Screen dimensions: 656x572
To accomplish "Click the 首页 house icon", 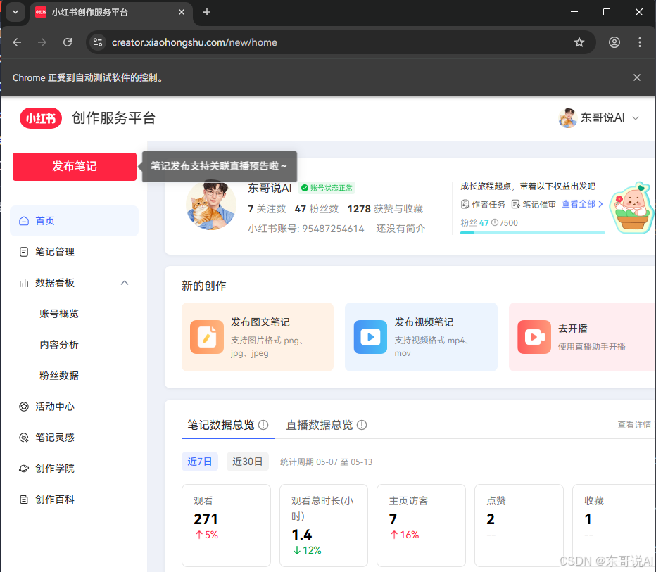I will point(24,221).
